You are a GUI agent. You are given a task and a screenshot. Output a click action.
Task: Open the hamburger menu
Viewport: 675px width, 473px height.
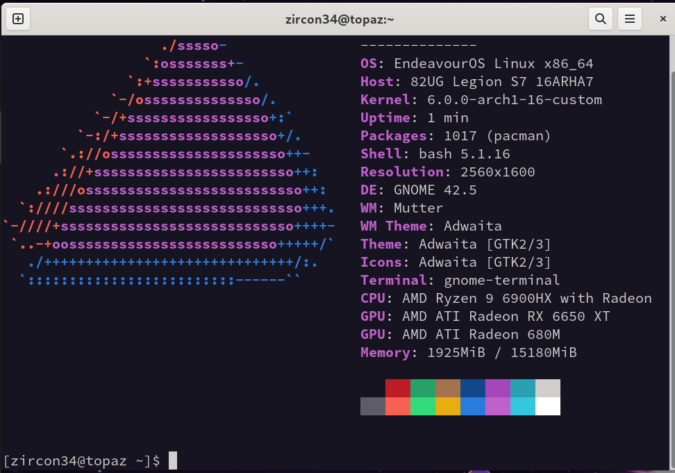coord(629,19)
